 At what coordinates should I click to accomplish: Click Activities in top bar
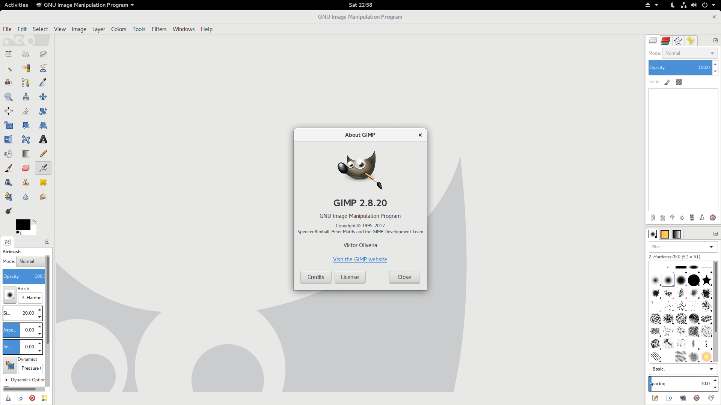coord(16,5)
